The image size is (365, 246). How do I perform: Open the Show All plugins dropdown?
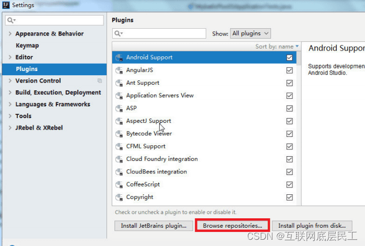[251, 33]
